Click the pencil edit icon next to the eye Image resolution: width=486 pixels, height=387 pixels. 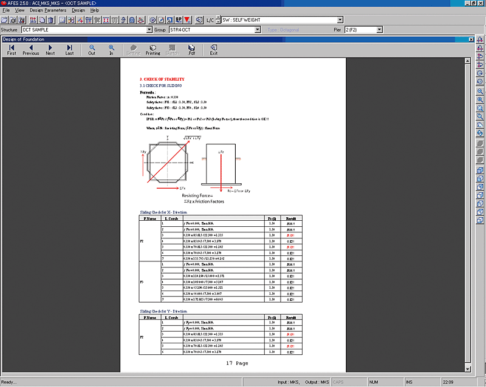pyautogui.click(x=161, y=20)
